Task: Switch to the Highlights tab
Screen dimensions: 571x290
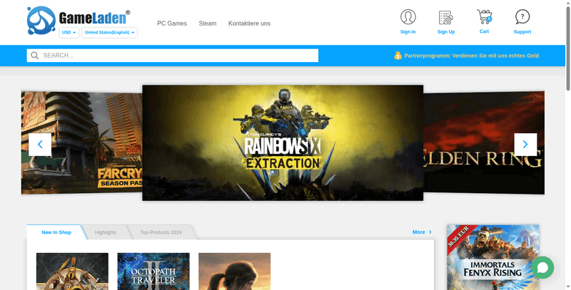Action: click(x=106, y=232)
